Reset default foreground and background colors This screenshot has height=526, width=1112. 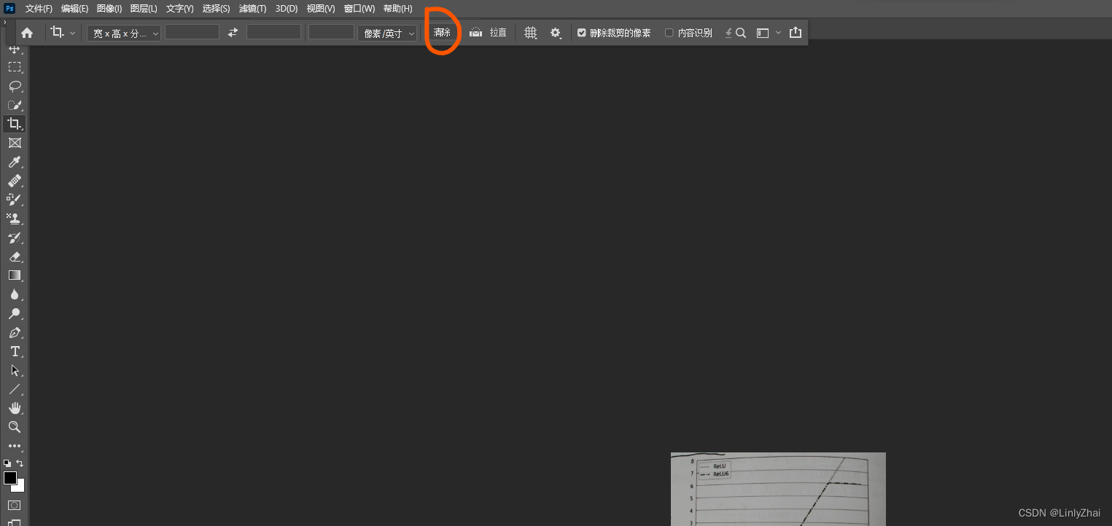7,463
